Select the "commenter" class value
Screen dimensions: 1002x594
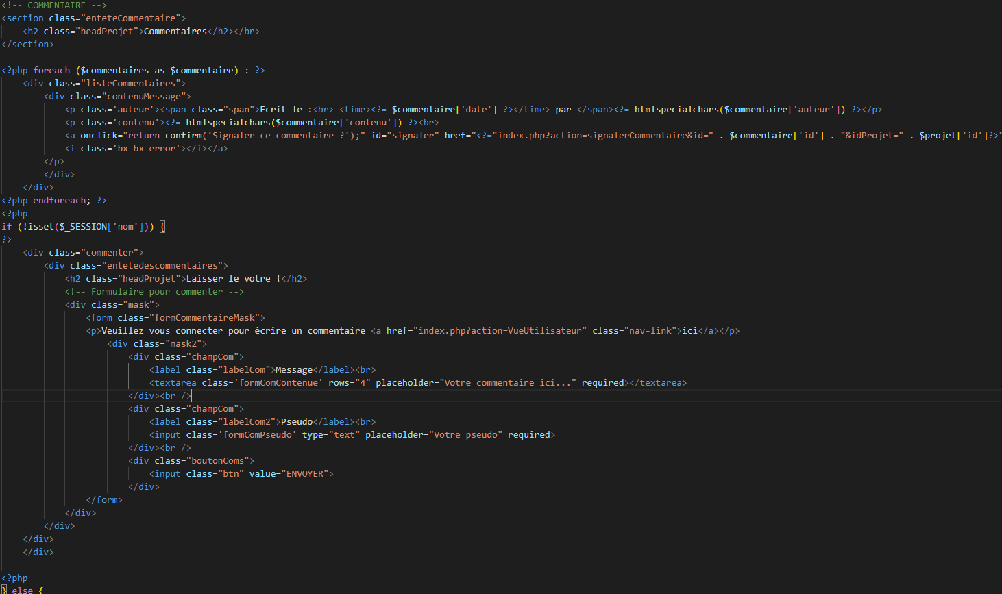click(112, 253)
